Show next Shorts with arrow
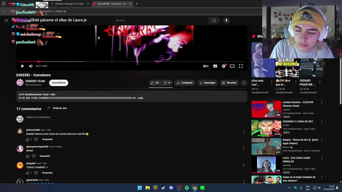The width and height of the screenshot is (342, 192). click(322, 63)
